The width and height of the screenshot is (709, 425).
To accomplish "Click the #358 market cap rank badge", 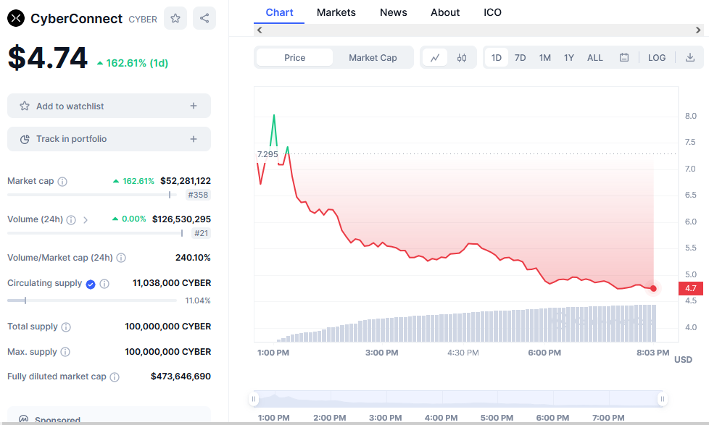I will (198, 195).
